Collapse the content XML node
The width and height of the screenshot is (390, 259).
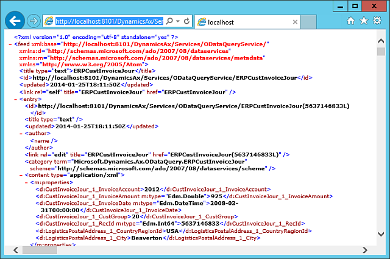(x=21, y=174)
